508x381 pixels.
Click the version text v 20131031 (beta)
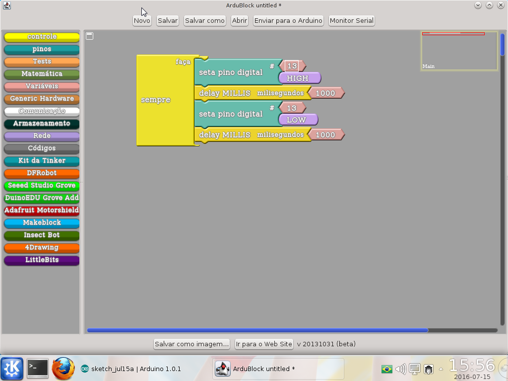[326, 344]
